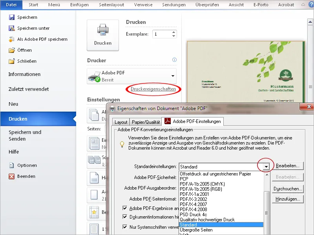Viewport: 314px width, 235px height.
Task: Toggle the Dokumentinformationen checkbox
Action: pyautogui.click(x=125, y=217)
